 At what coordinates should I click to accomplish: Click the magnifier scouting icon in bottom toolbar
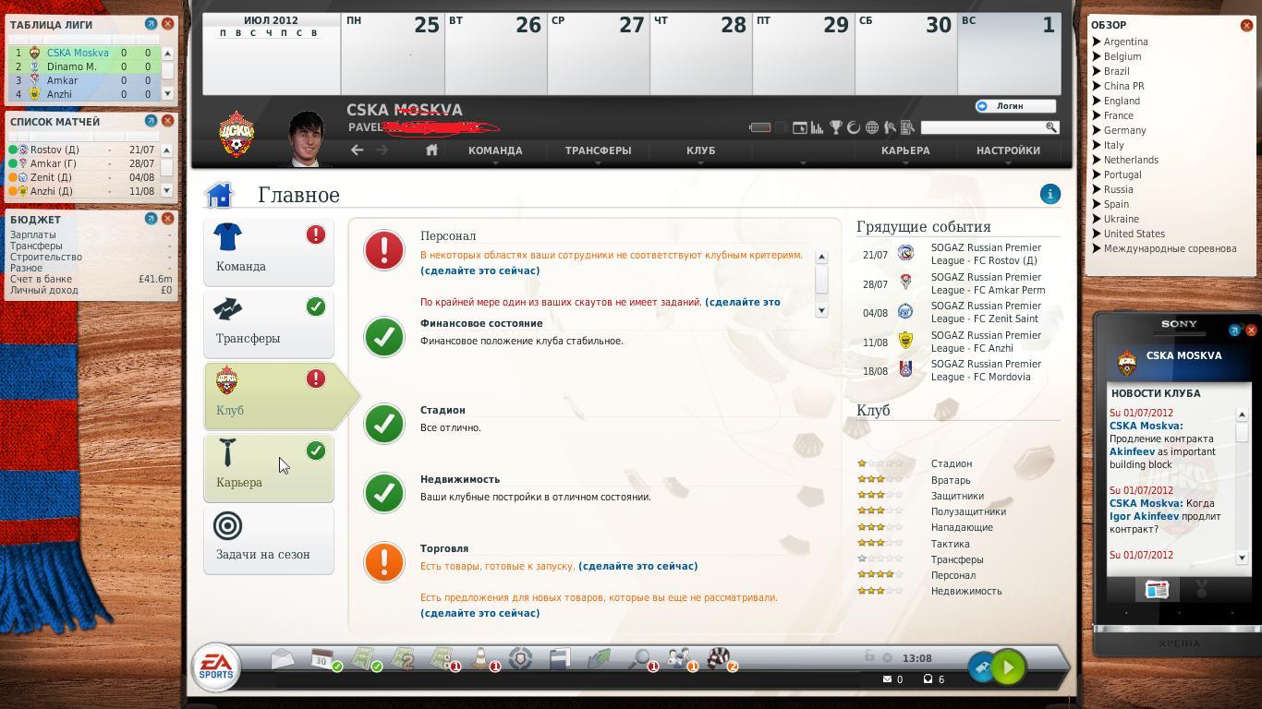pyautogui.click(x=639, y=658)
